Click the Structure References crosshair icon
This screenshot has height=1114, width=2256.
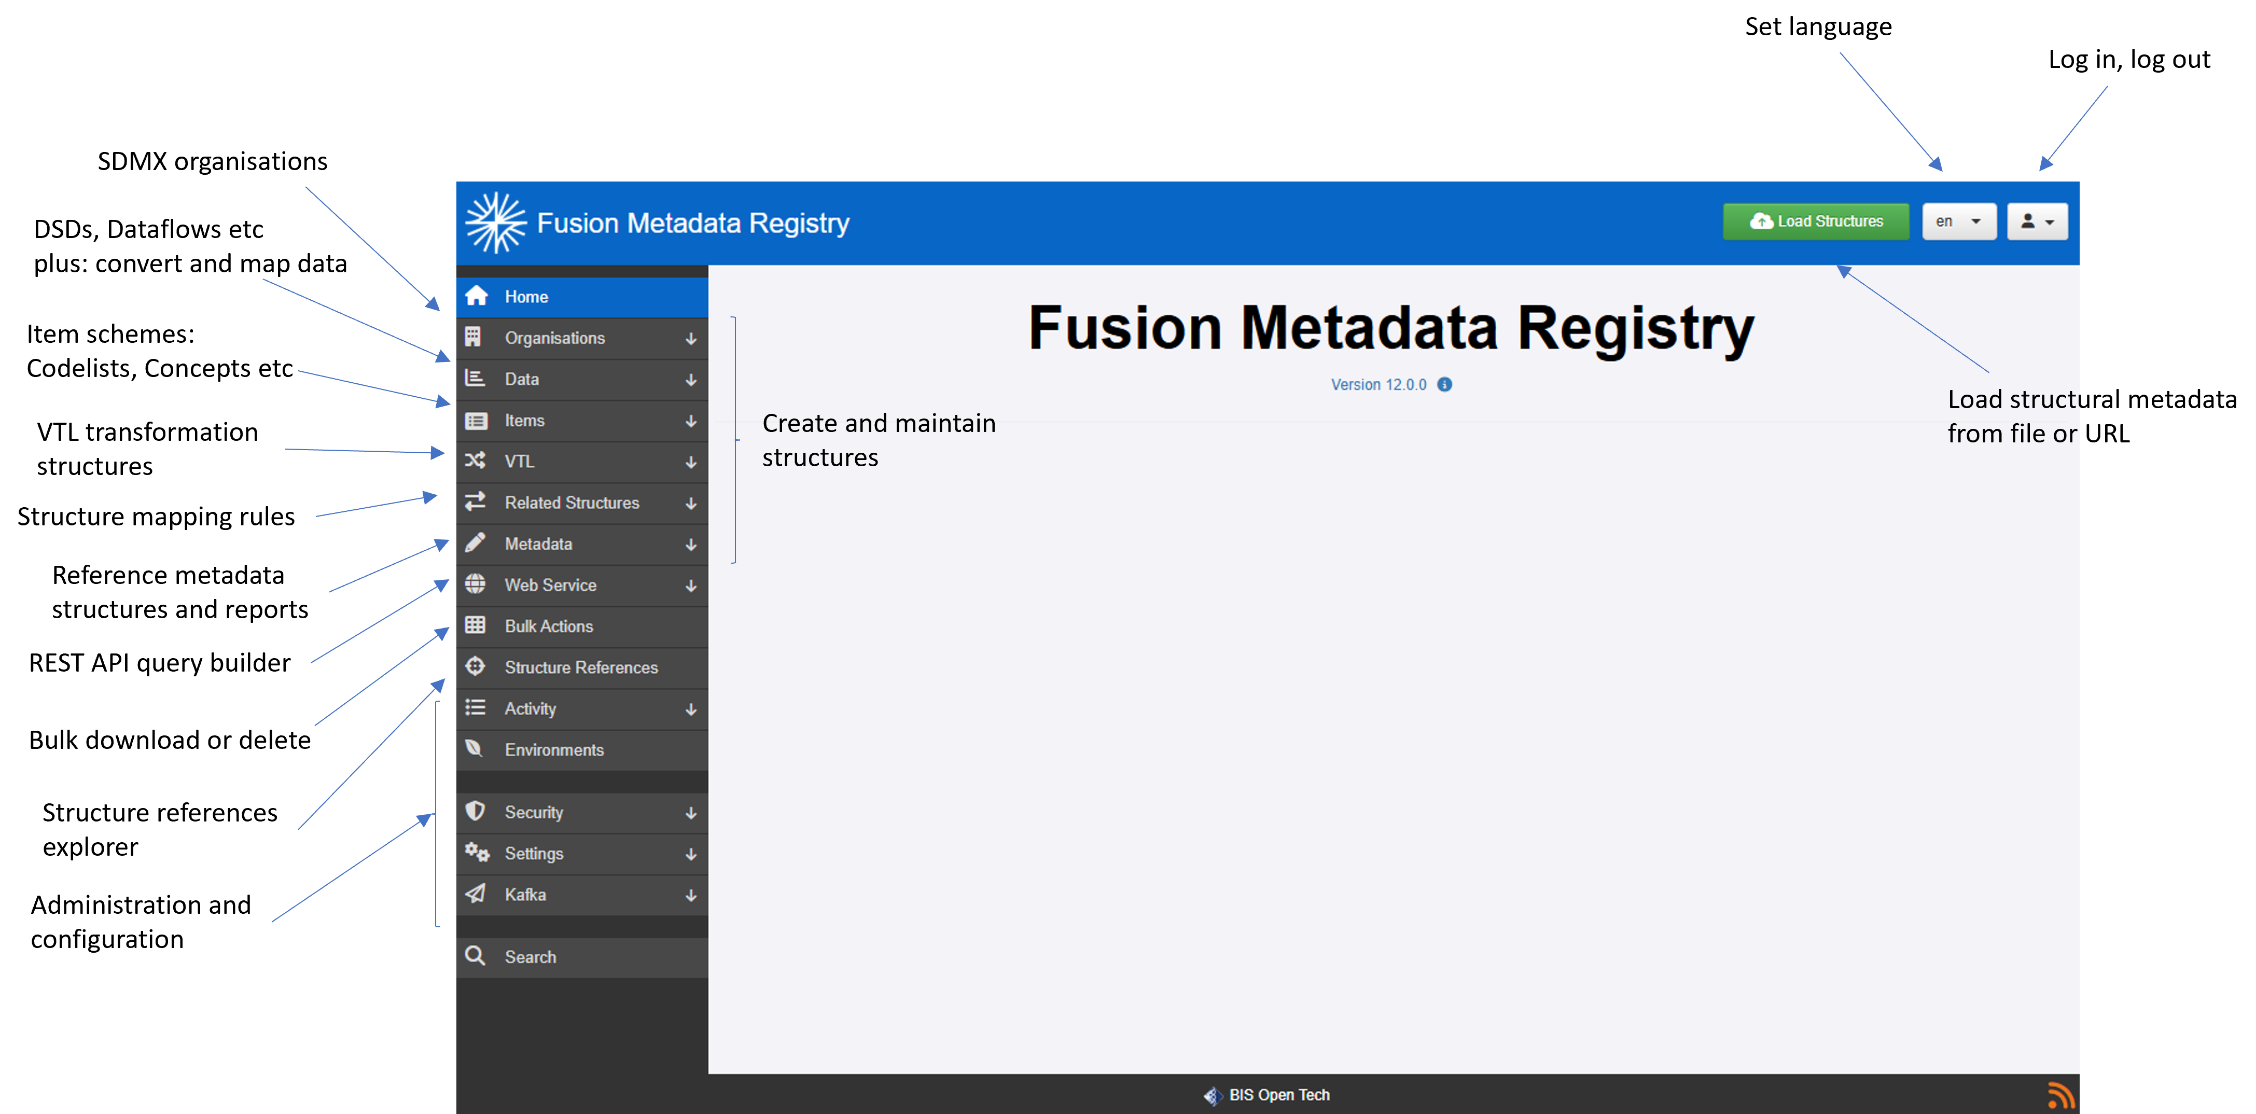(x=476, y=666)
